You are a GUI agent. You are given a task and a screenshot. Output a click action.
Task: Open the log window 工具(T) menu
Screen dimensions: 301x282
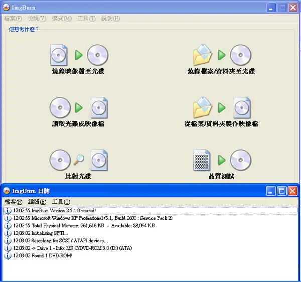tap(61, 202)
